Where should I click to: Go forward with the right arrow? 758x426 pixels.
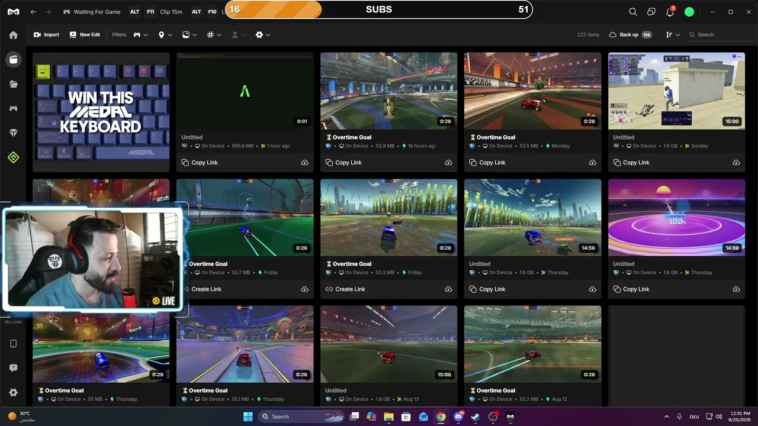48,12
